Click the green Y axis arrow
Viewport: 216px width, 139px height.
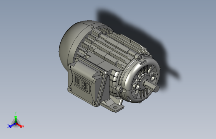(16, 119)
